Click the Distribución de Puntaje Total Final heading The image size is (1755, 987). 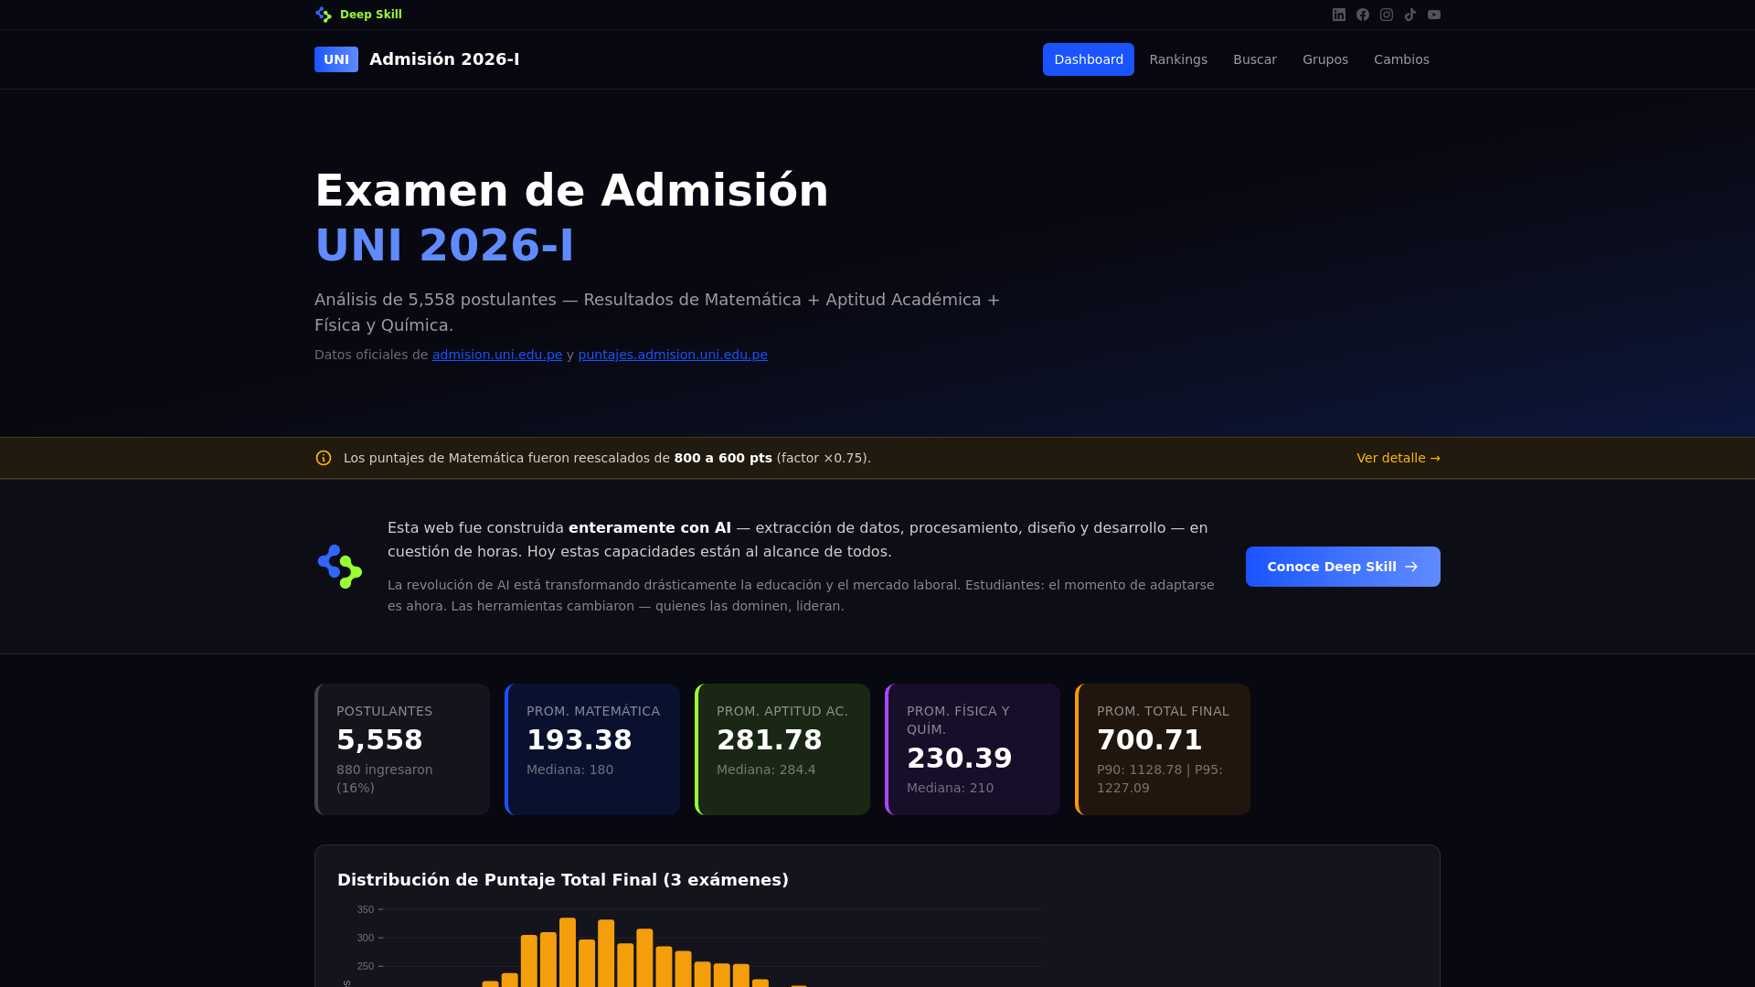click(563, 880)
